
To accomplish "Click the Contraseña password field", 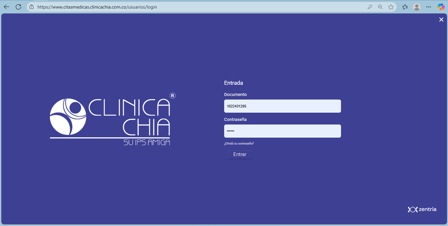I will (283, 131).
